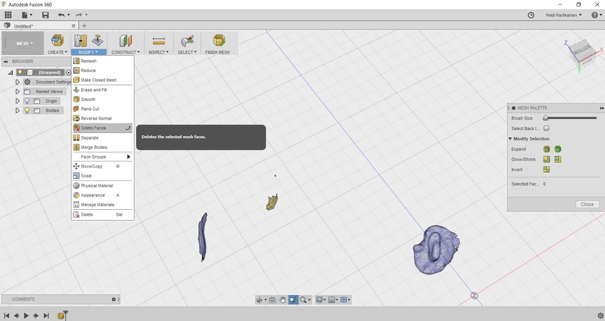The height and width of the screenshot is (321, 605).
Task: Click the Shrink selection icon
Action: pyautogui.click(x=558, y=159)
